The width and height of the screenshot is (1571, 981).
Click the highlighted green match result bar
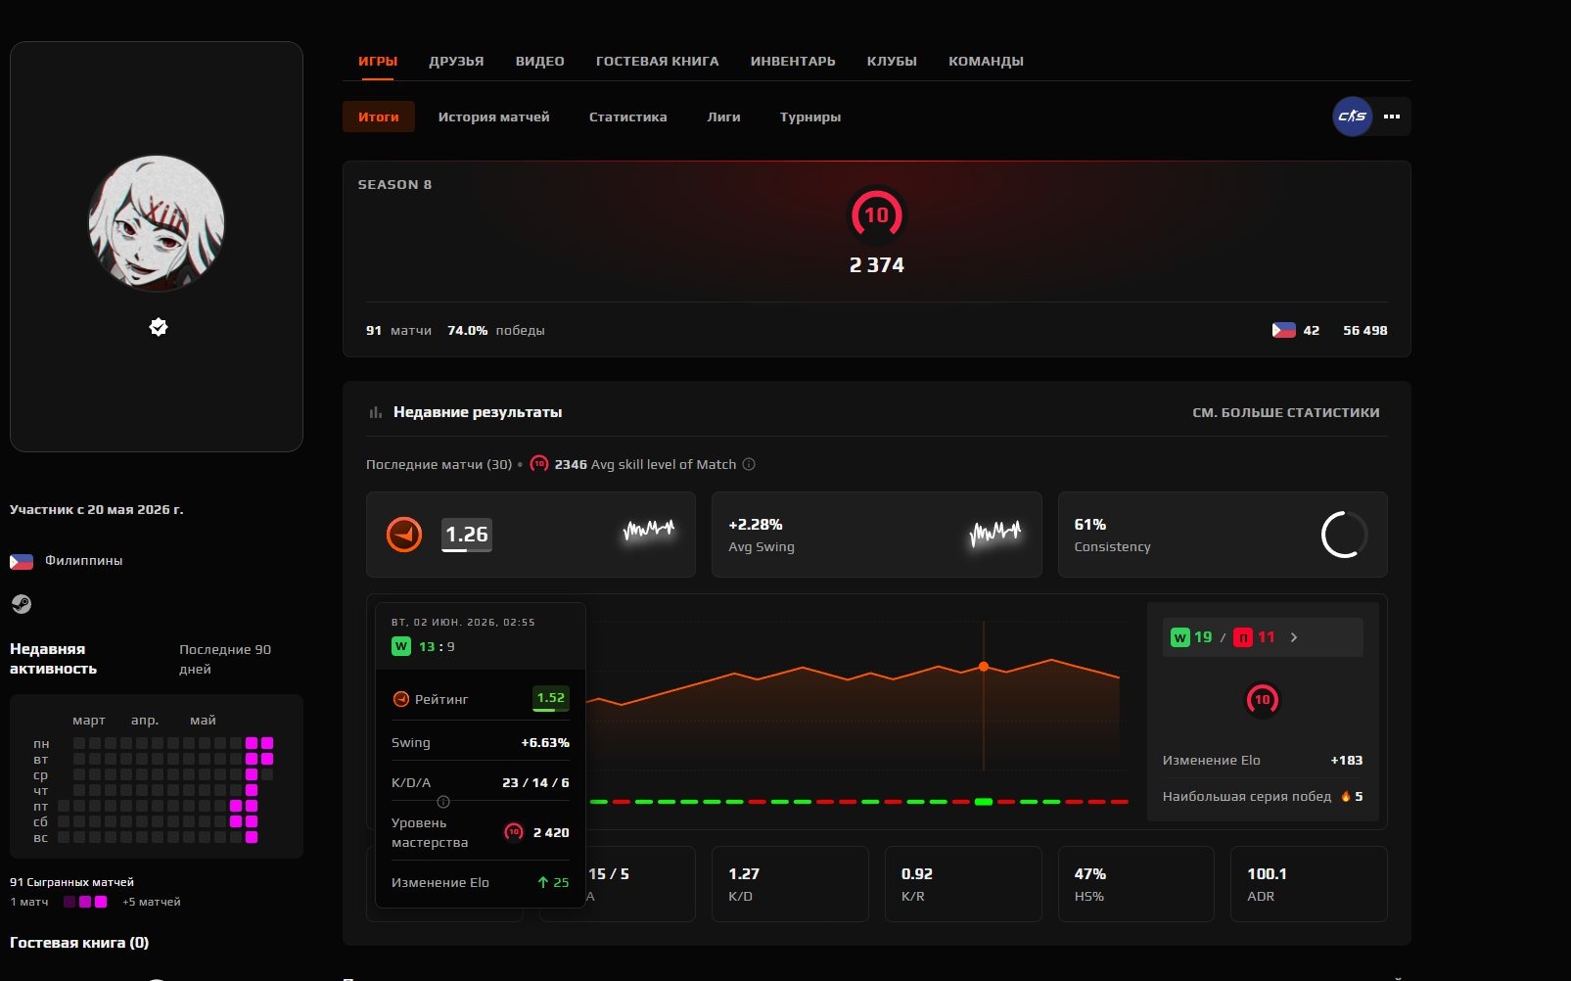point(984,802)
